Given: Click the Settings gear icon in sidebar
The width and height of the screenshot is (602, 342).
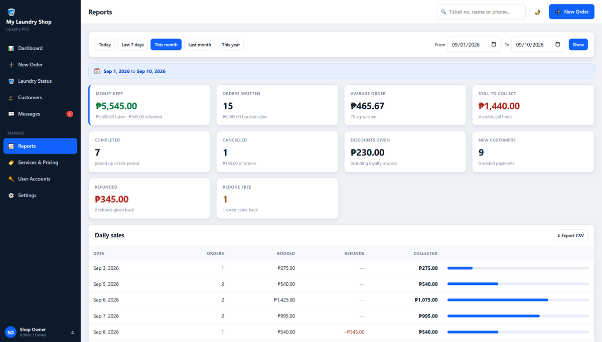Looking at the screenshot, I should (11, 196).
